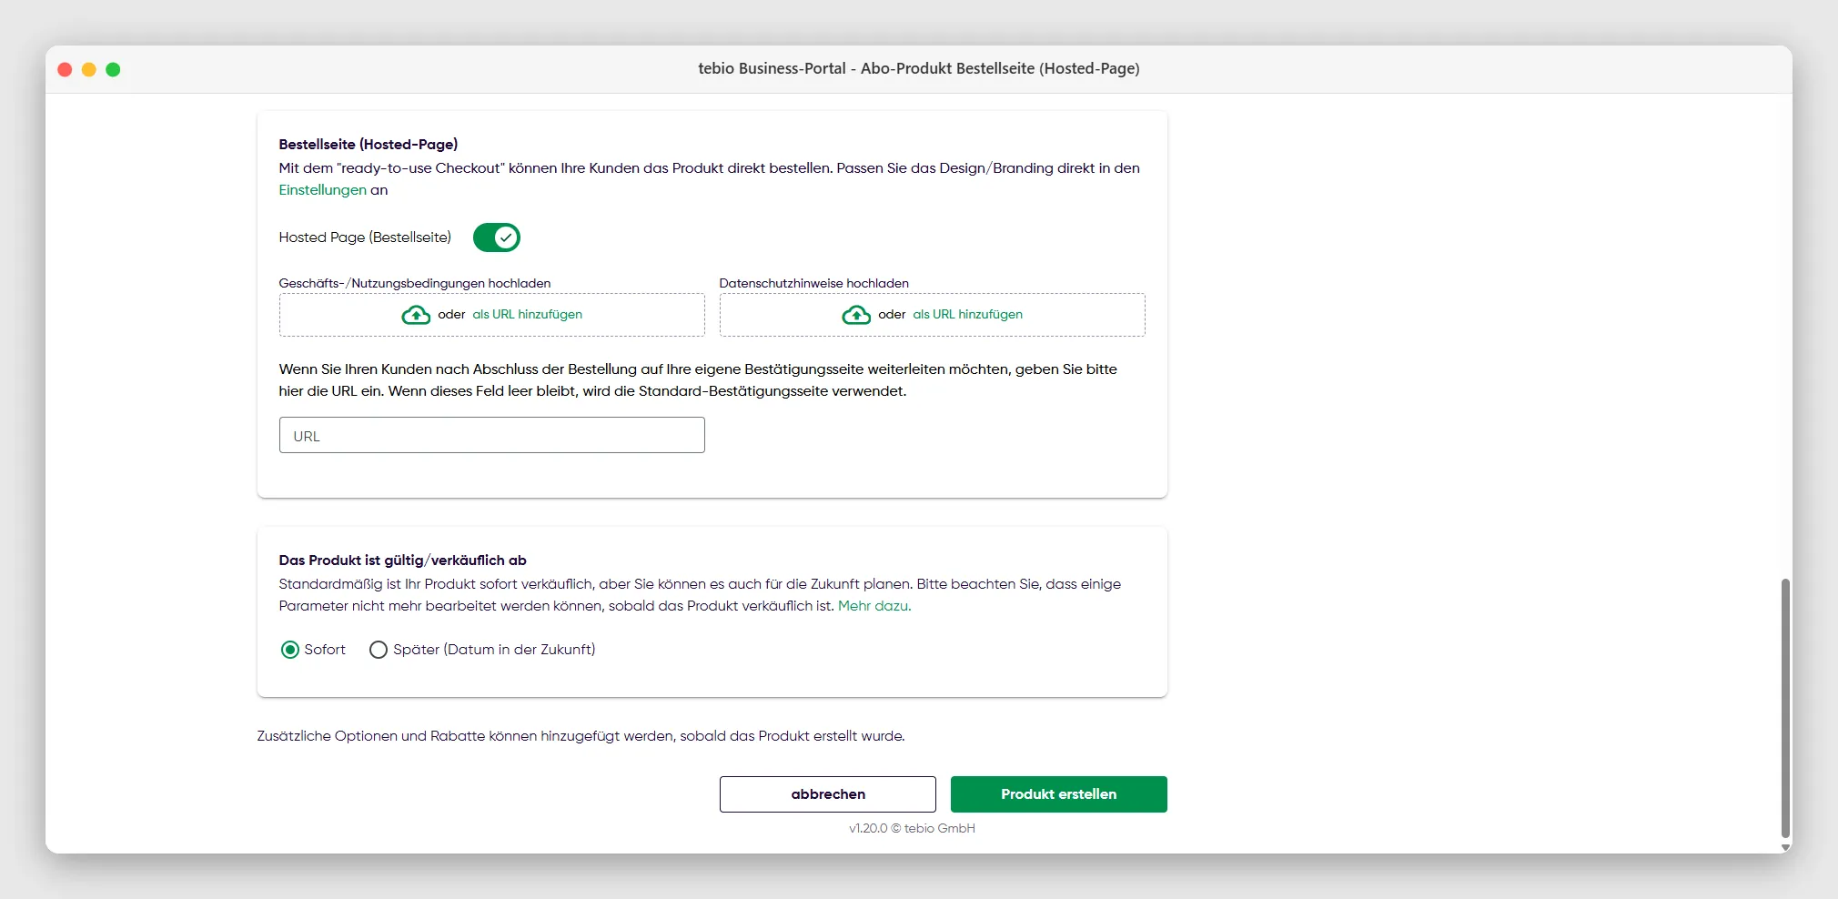Click the 'Das Produkt ist gültig/verkäuflich ab' heading

coord(403,561)
